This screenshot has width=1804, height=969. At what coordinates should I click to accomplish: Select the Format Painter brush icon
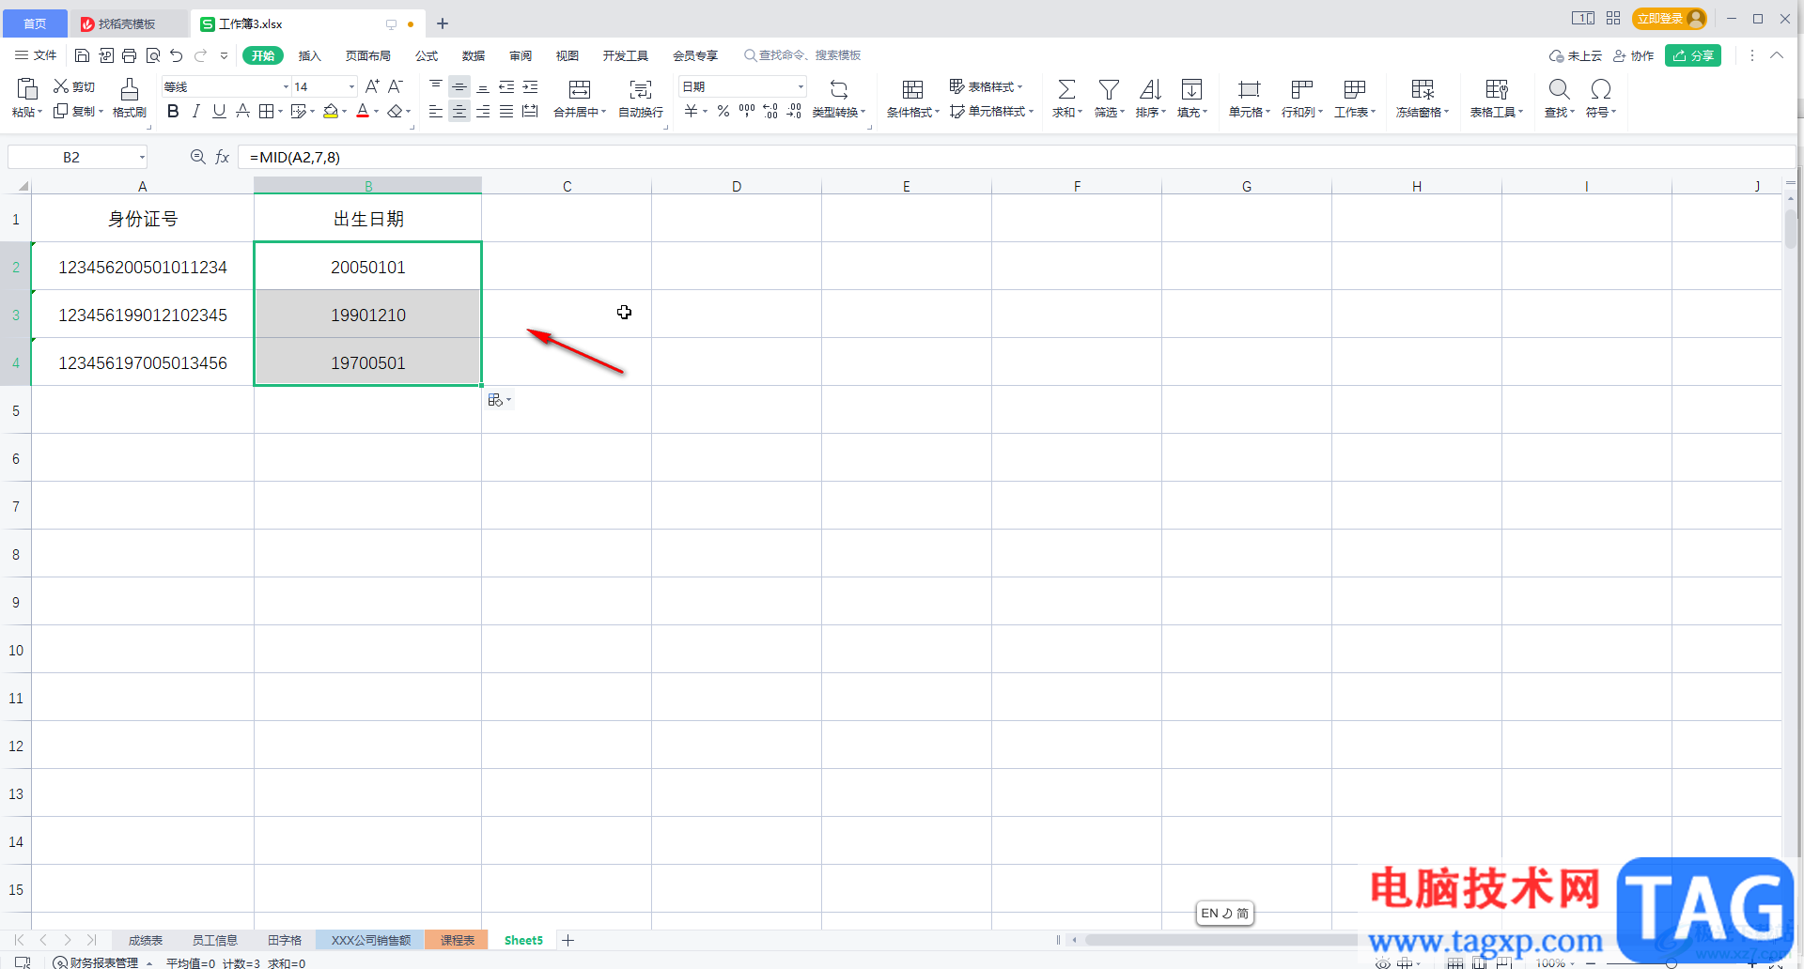pos(130,89)
